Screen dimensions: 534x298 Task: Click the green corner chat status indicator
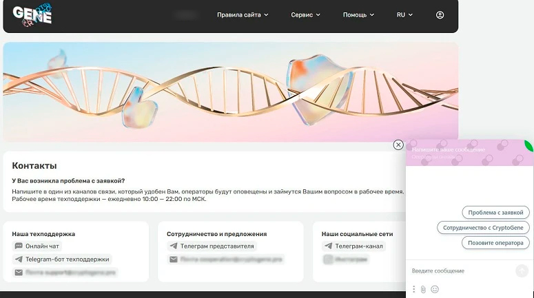click(529, 145)
